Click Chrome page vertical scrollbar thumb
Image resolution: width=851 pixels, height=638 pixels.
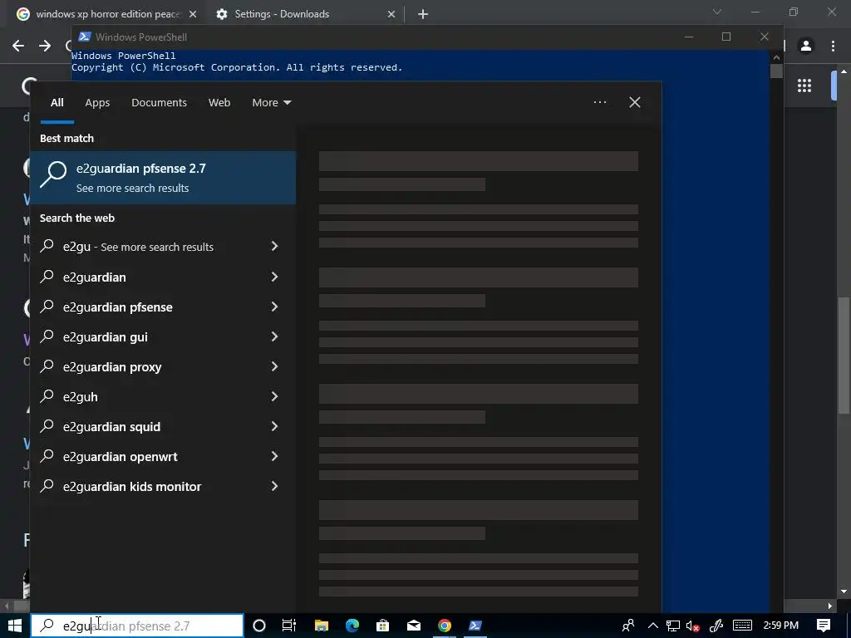coord(844,356)
